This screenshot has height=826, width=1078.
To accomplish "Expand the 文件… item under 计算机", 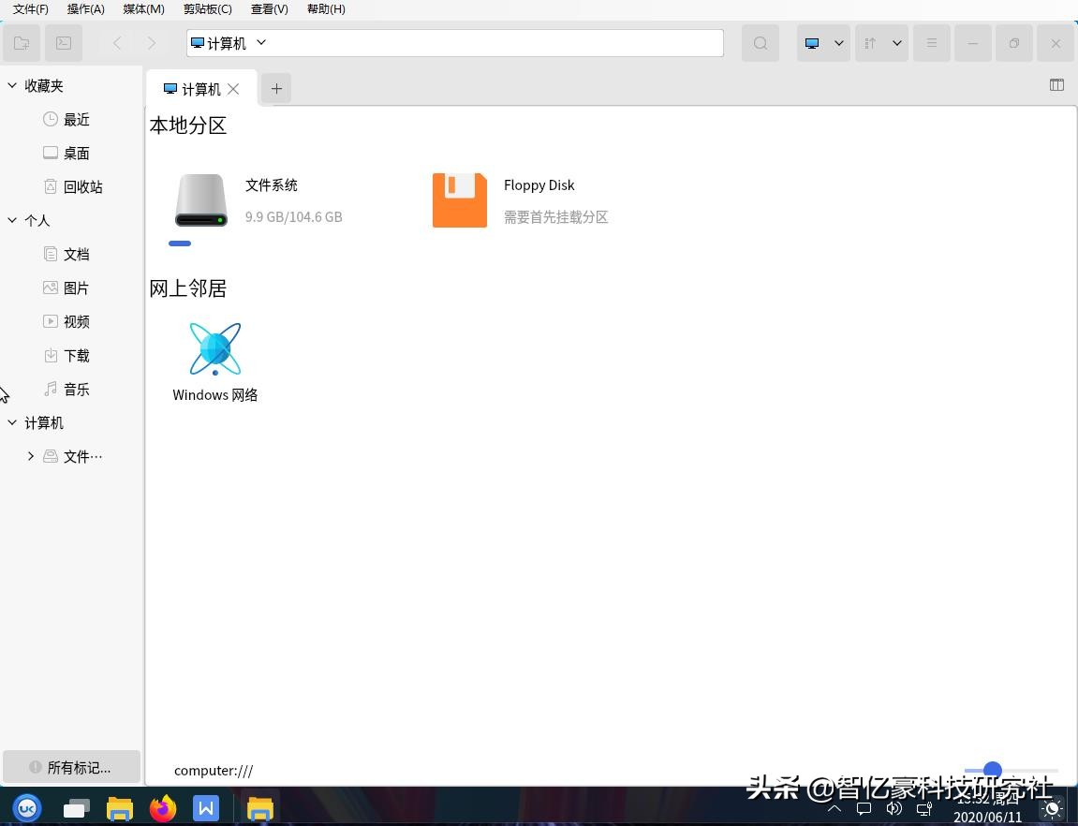I will [31, 456].
